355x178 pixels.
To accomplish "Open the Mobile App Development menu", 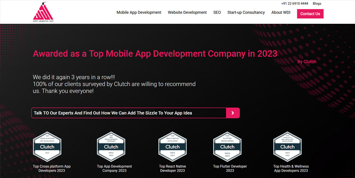I will pos(139,13).
